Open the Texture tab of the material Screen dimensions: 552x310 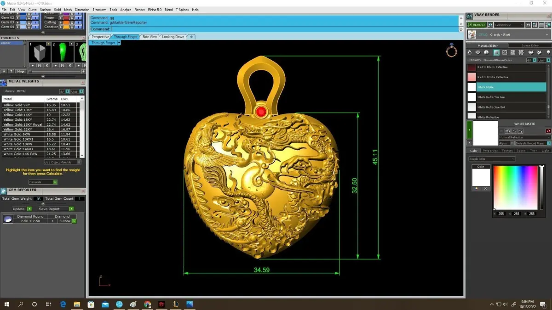[507, 151]
